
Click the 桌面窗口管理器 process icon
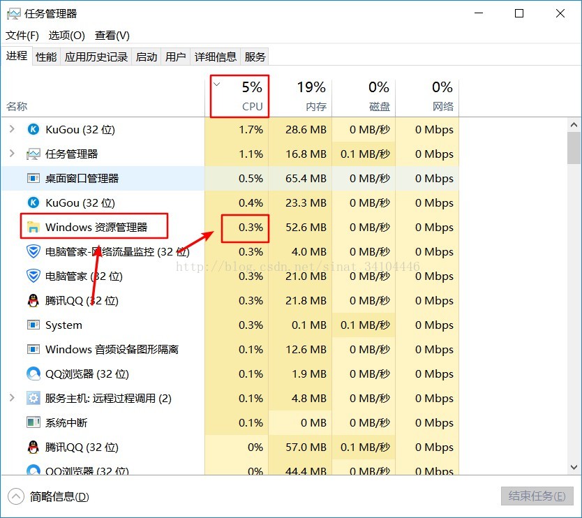[x=33, y=178]
